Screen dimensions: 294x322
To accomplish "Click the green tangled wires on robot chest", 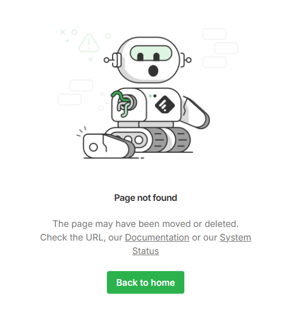I will 123,104.
